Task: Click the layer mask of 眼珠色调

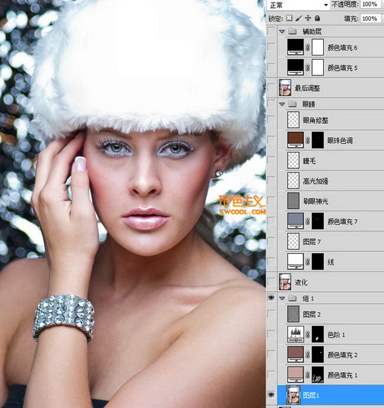Action: click(318, 140)
